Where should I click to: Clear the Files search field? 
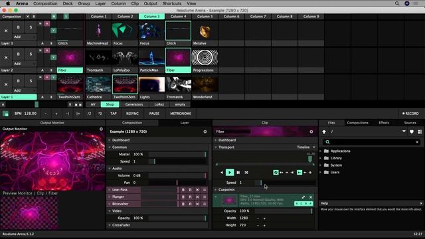tap(417, 142)
